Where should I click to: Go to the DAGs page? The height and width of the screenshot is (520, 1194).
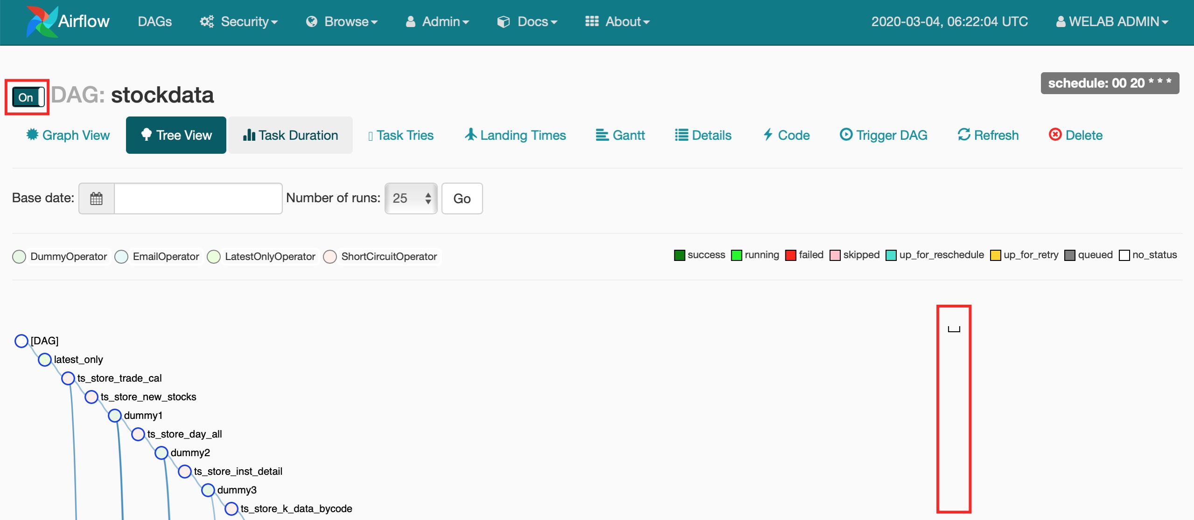154,22
